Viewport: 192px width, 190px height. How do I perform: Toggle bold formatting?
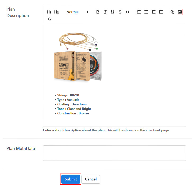(x=98, y=12)
